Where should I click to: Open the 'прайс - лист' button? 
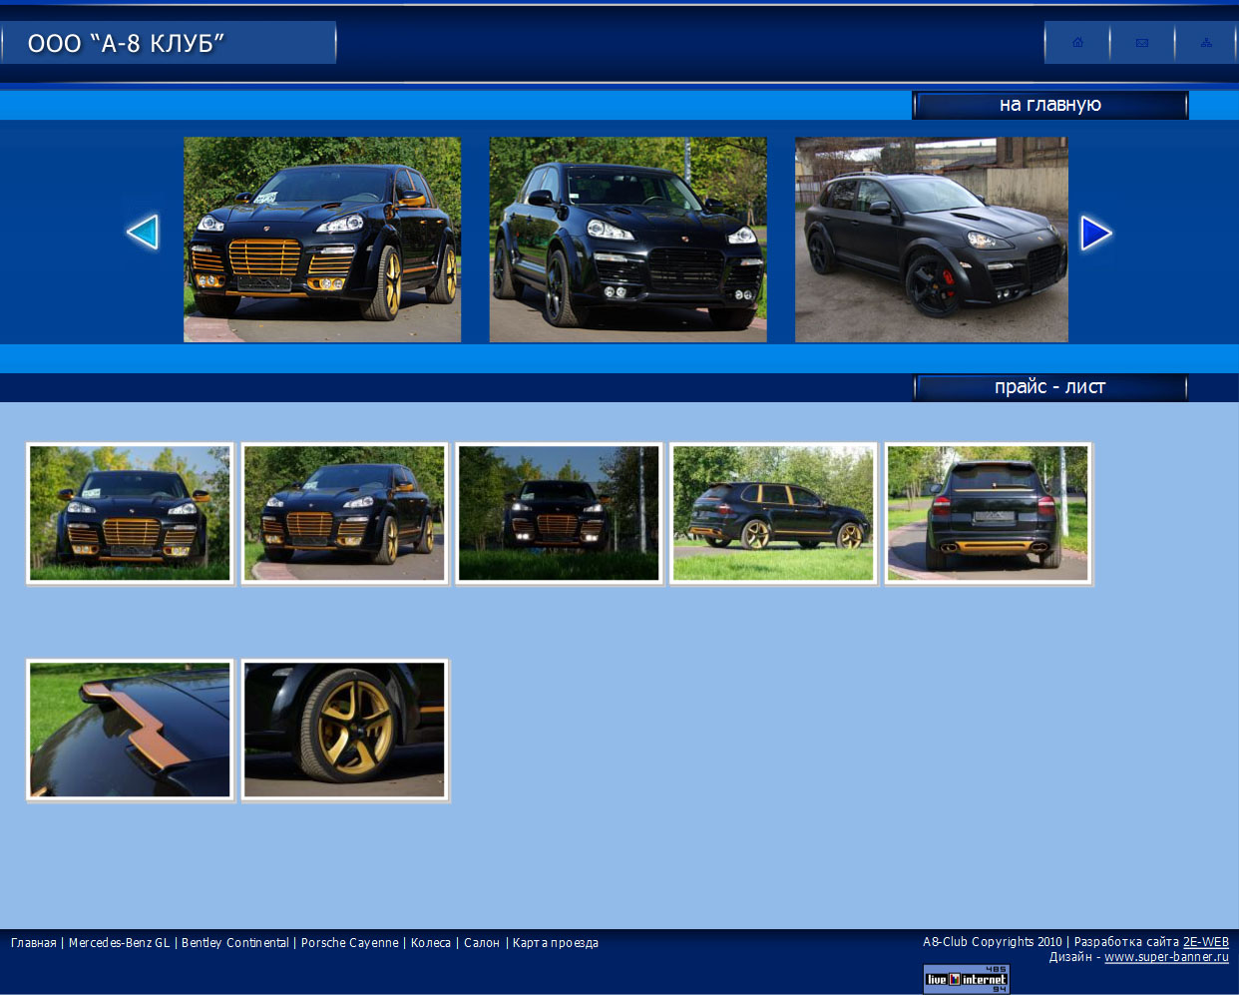[1049, 387]
